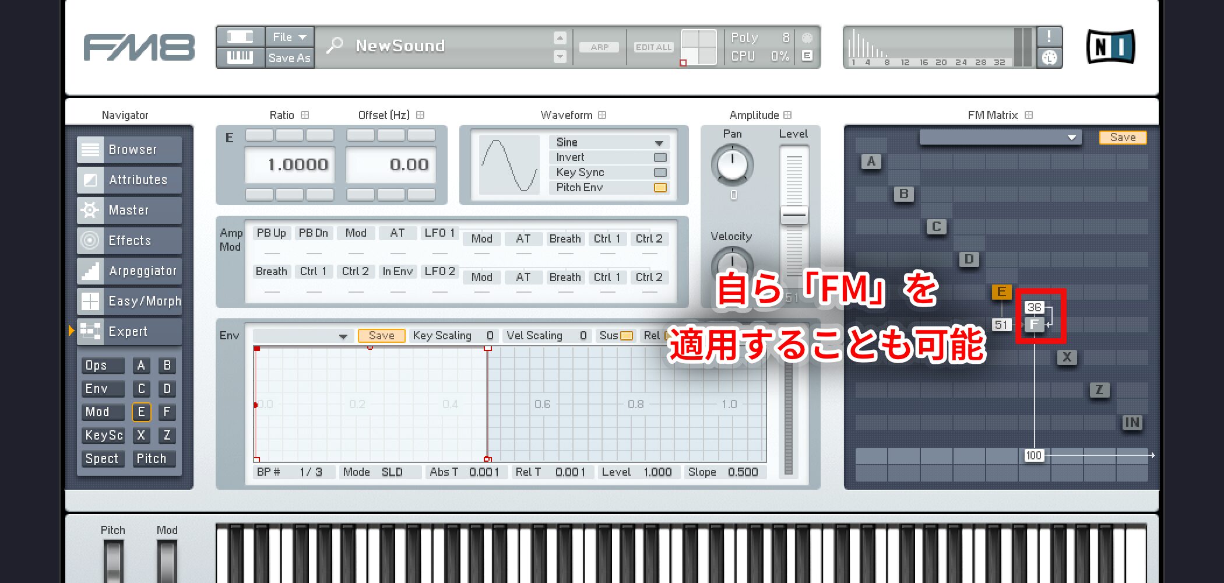Select operator B in Expert navigator
The width and height of the screenshot is (1224, 583).
(167, 366)
